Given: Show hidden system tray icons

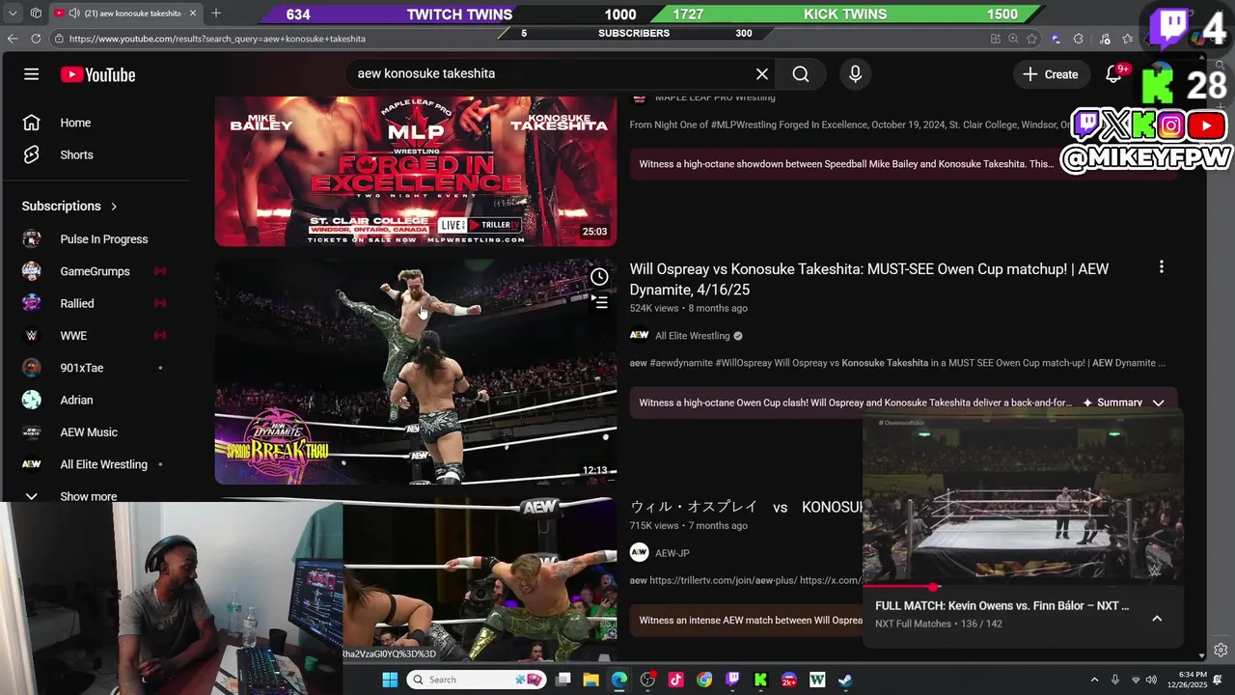Looking at the screenshot, I should point(1094,680).
